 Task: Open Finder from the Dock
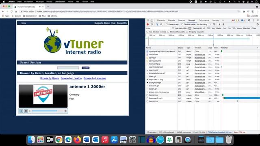(31, 140)
